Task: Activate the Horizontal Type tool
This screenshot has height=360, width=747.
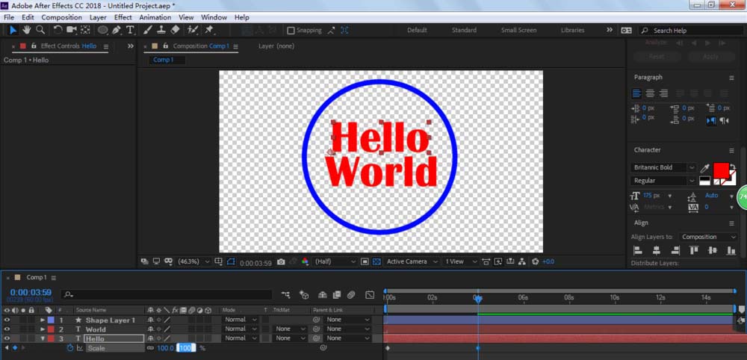Action: pyautogui.click(x=130, y=30)
